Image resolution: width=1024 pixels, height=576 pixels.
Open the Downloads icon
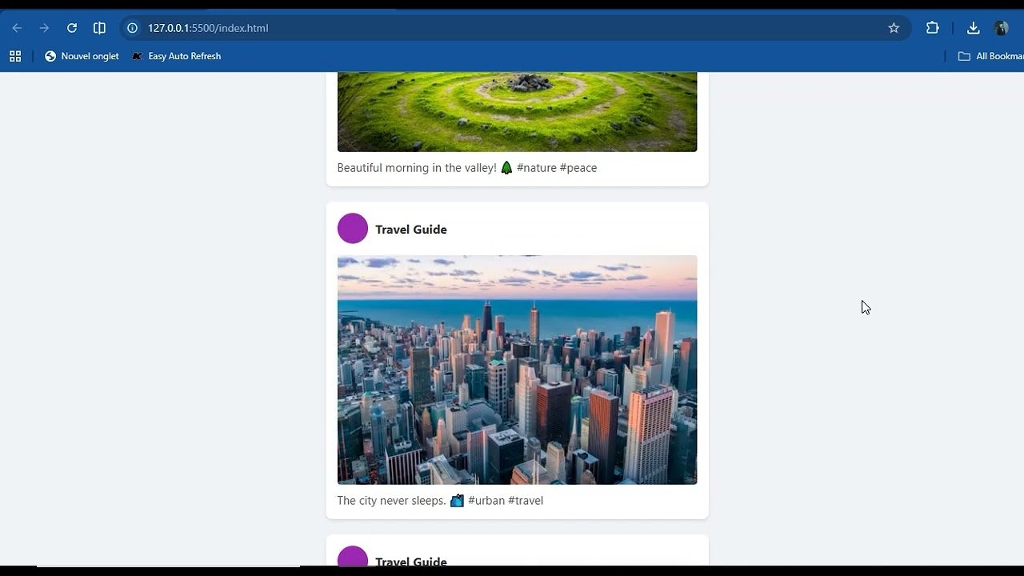point(973,28)
